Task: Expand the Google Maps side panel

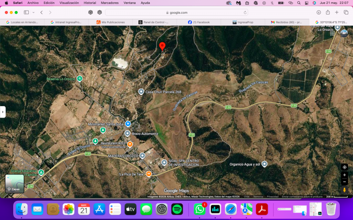Action: (3, 112)
